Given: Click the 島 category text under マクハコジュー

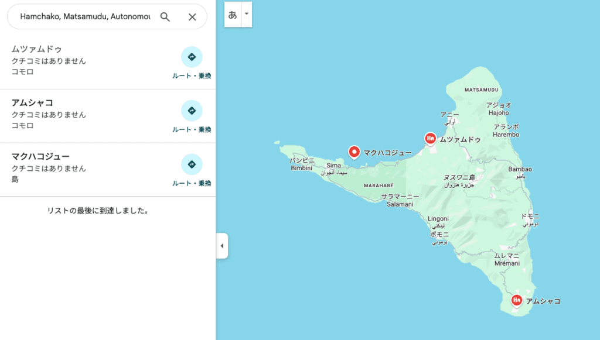Looking at the screenshot, I should (x=15, y=179).
